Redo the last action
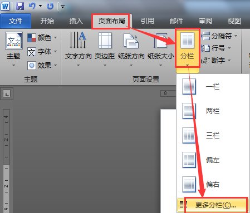The image size is (250, 213). click(50, 6)
